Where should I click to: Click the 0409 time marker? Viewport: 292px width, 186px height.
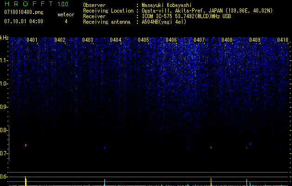pos(255,40)
